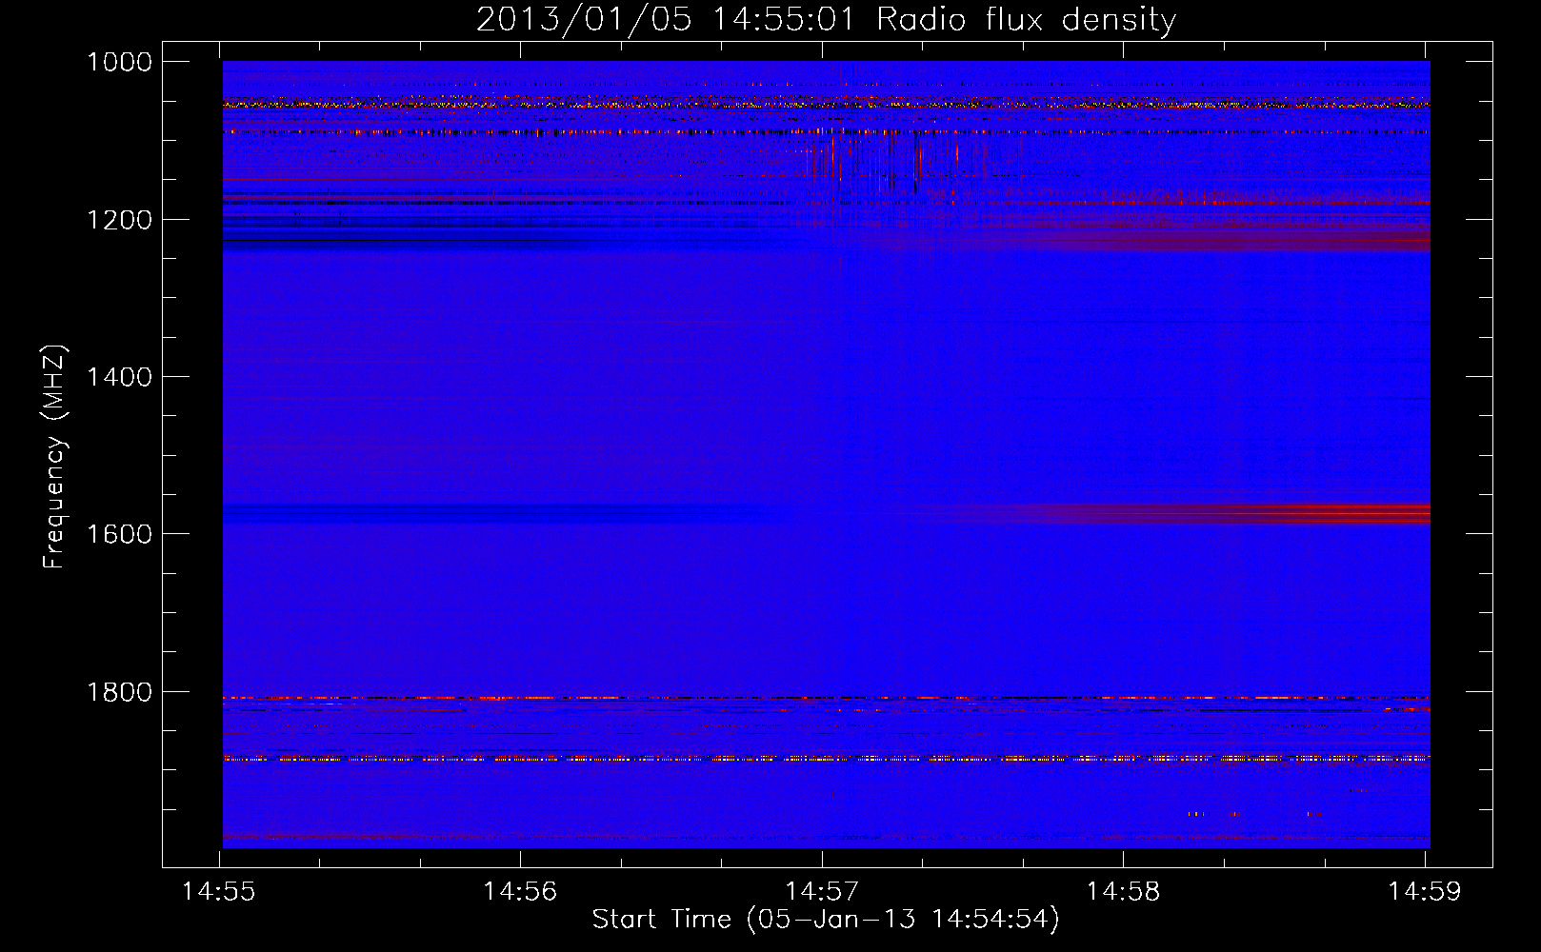This screenshot has height=952, width=1541.
Task: Click the 14:56 time tick label
Action: [x=520, y=891]
